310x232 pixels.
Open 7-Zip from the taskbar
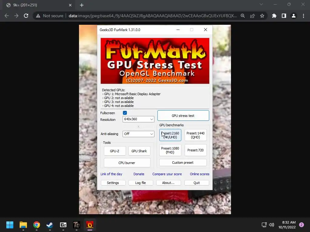point(63,225)
